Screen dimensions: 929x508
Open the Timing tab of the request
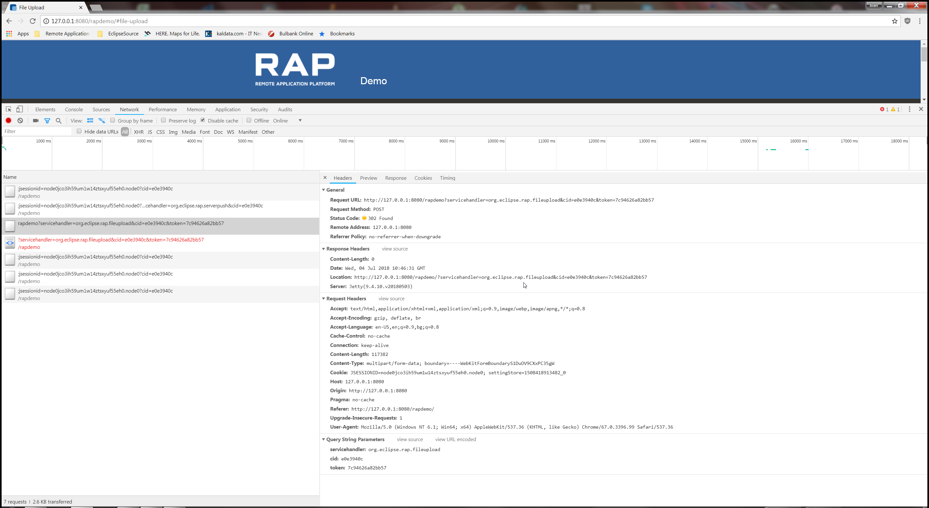coord(447,178)
